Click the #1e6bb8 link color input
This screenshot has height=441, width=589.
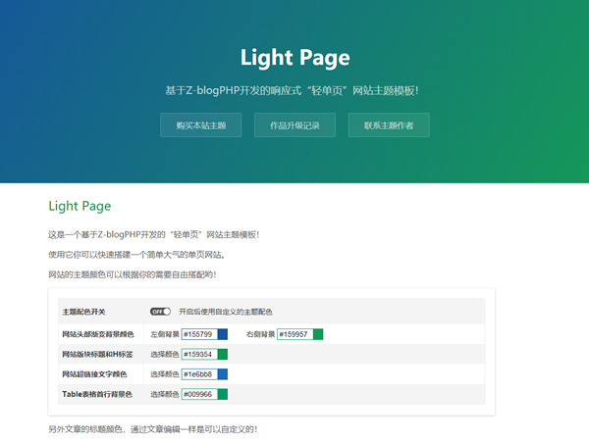198,374
